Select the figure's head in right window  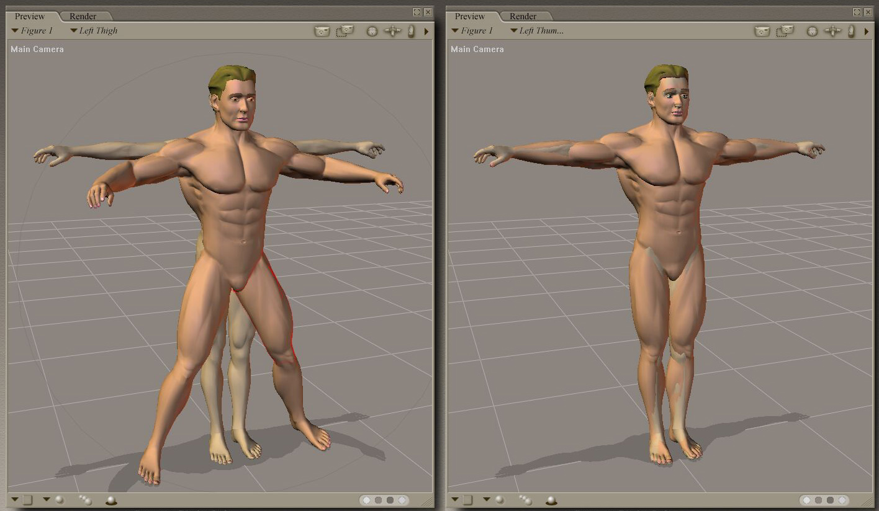pyautogui.click(x=667, y=96)
